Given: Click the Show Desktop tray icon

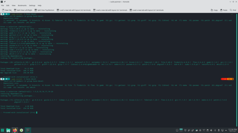Looking at the screenshot, I should click(177, 130).
